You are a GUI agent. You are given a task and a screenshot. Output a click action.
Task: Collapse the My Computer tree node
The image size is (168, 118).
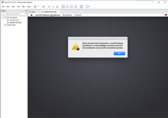pos(3,18)
